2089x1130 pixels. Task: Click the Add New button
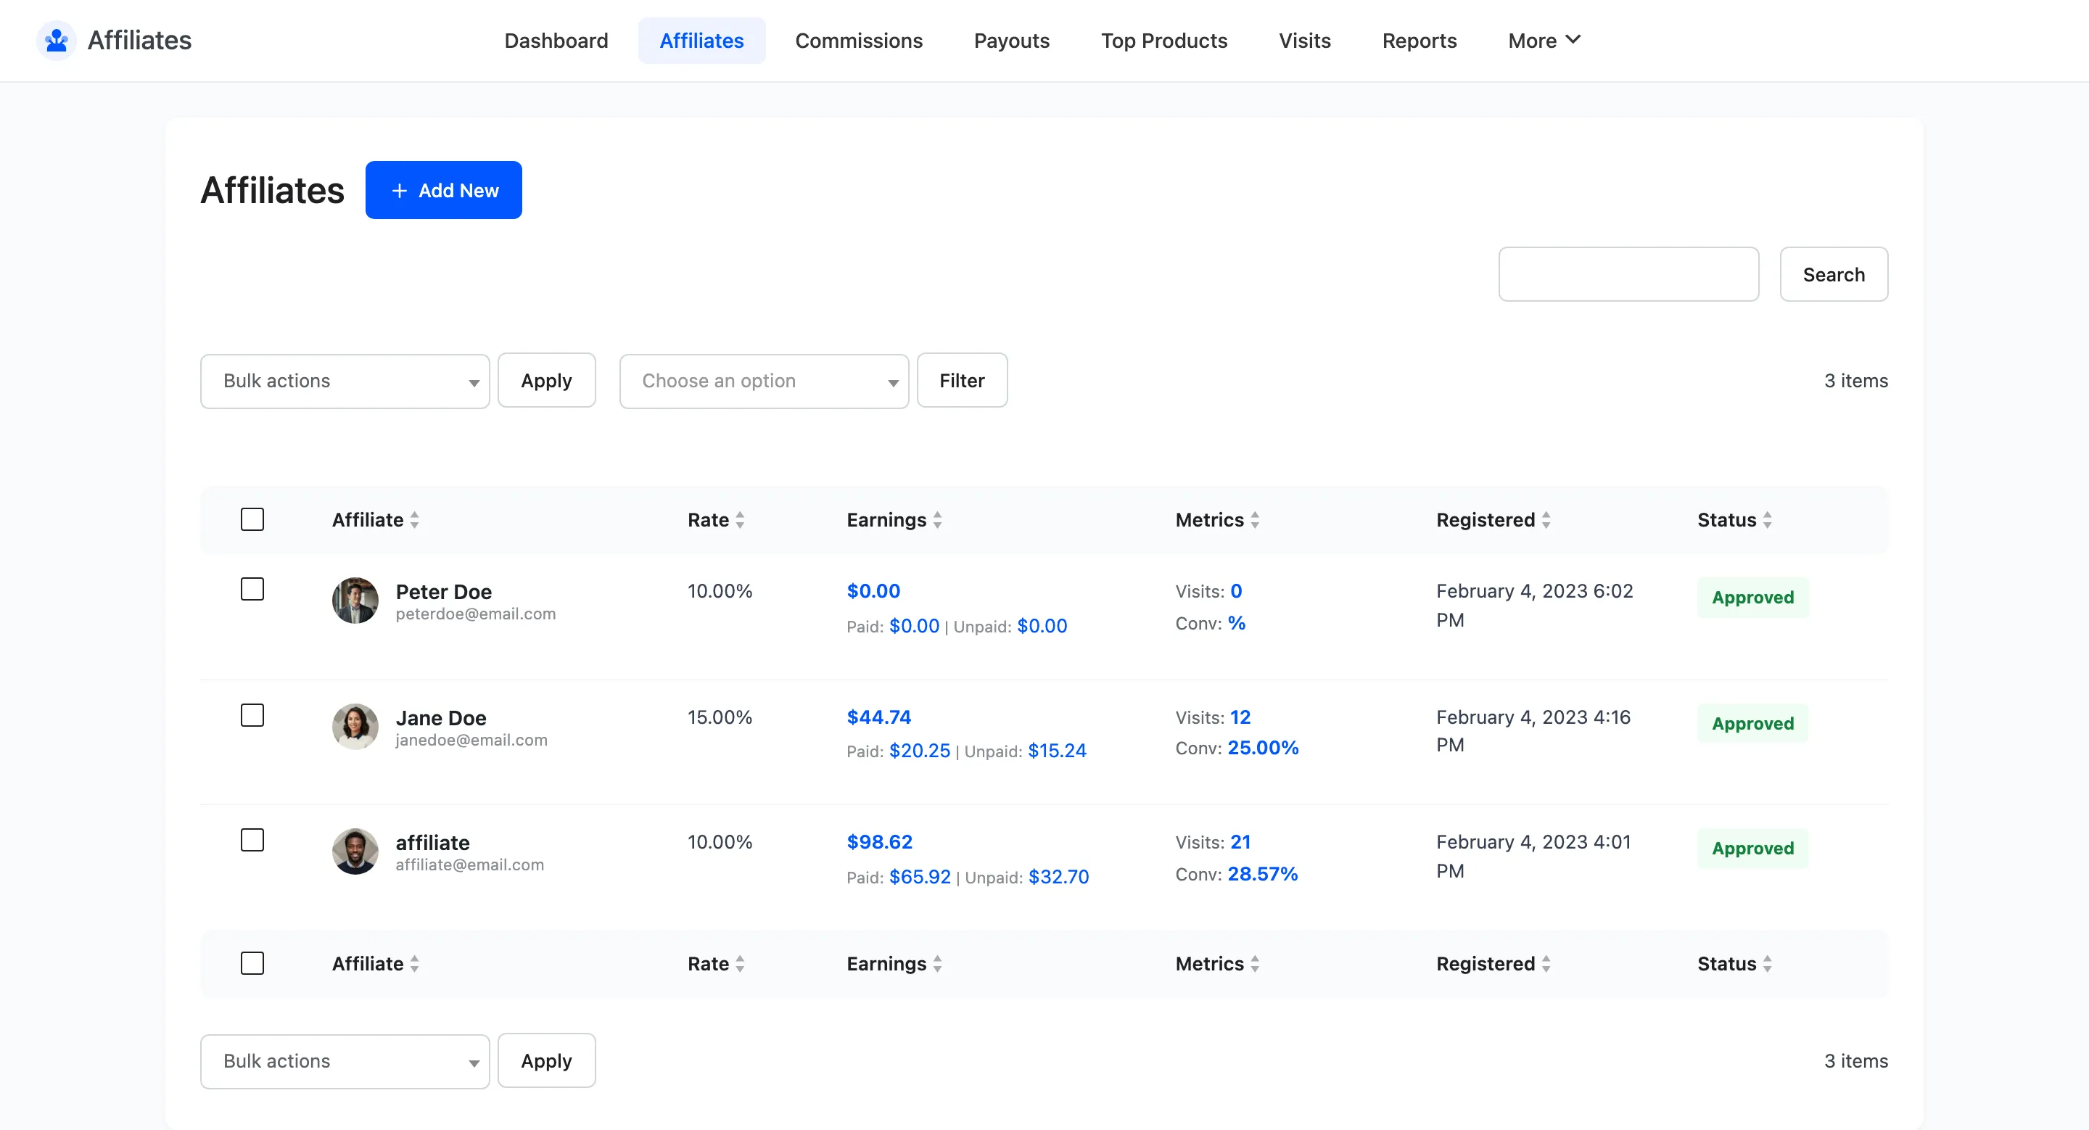coord(444,190)
